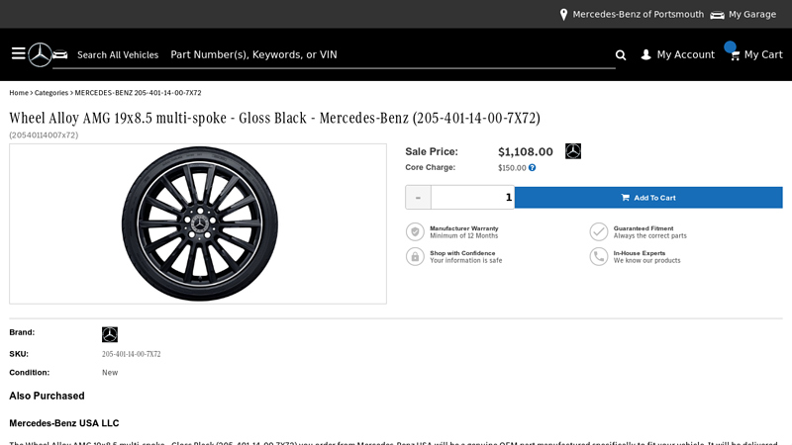The image size is (792, 445).
Task: Click the Core Charge help question icon
Action: click(533, 168)
